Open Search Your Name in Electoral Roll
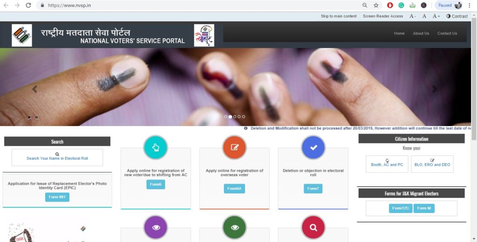This screenshot has height=242, width=477. [57, 157]
